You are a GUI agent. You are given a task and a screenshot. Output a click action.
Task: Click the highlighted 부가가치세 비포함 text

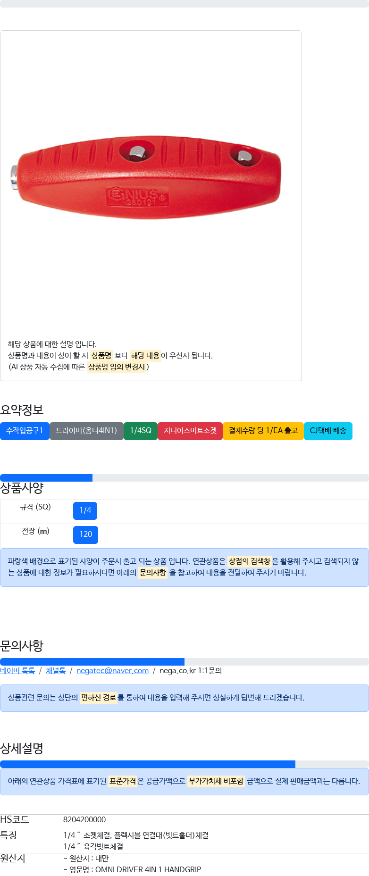(216, 781)
